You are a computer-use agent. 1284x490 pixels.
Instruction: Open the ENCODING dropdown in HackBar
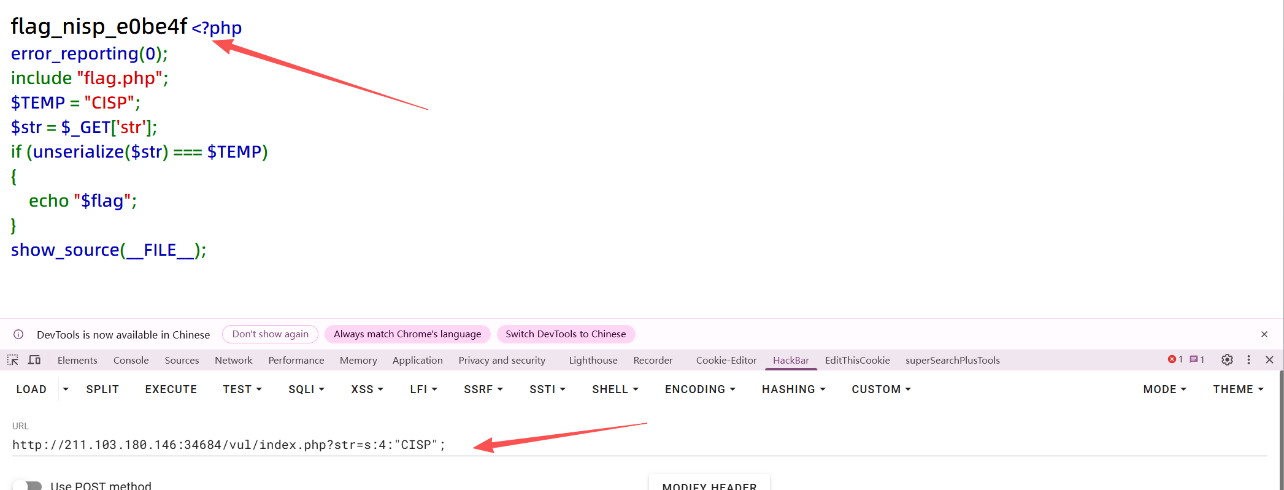coord(700,389)
